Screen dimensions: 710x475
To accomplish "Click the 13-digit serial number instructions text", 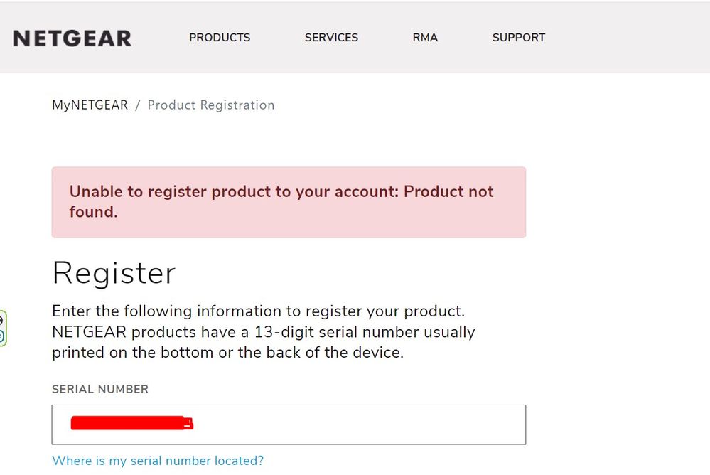I will click(x=263, y=332).
